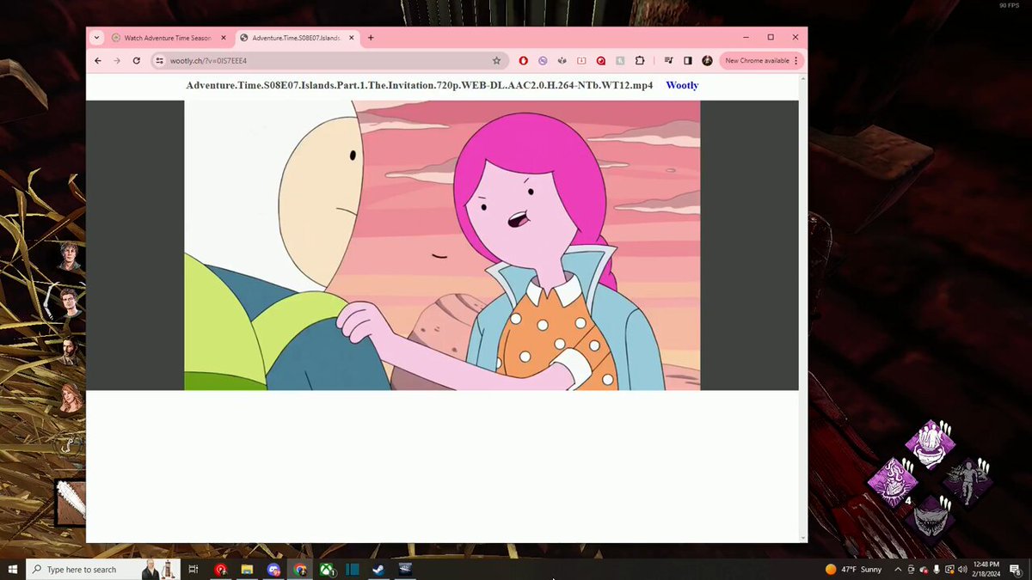Open the volume speaker tray icon
The height and width of the screenshot is (580, 1032).
tap(961, 569)
